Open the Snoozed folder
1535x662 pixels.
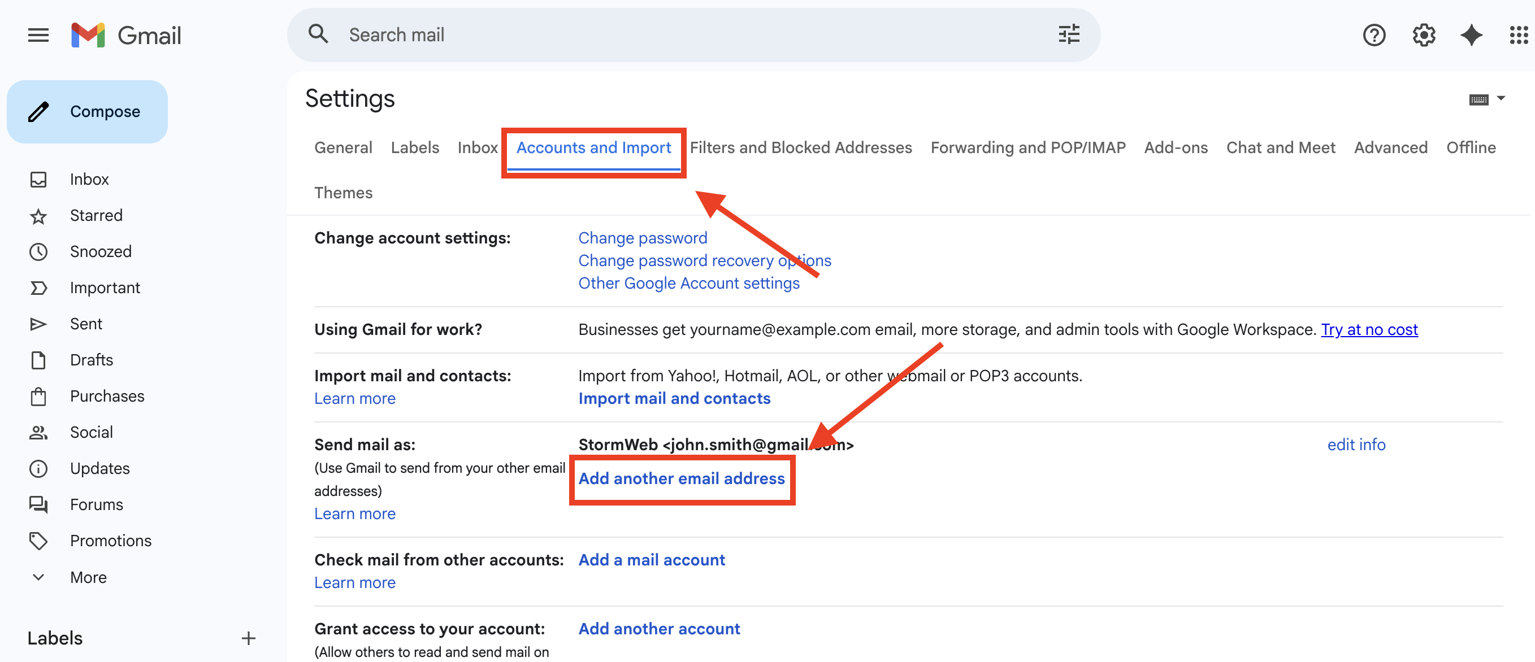coord(100,251)
